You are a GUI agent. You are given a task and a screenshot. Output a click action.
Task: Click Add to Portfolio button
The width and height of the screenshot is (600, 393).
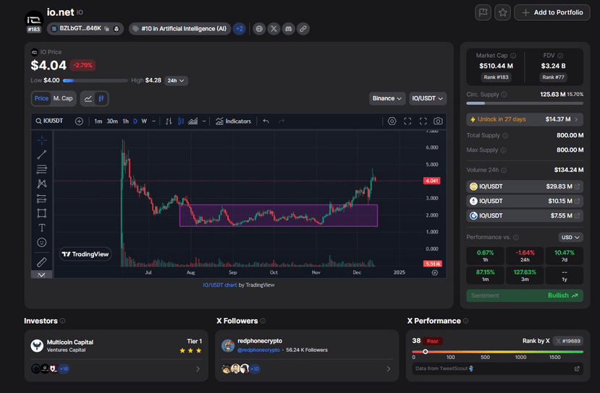coord(552,12)
